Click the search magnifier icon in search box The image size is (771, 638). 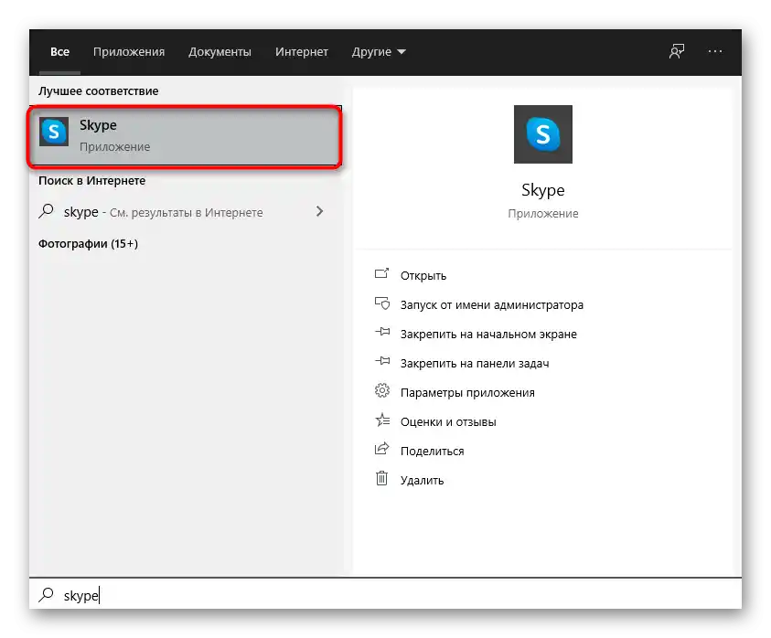click(47, 595)
